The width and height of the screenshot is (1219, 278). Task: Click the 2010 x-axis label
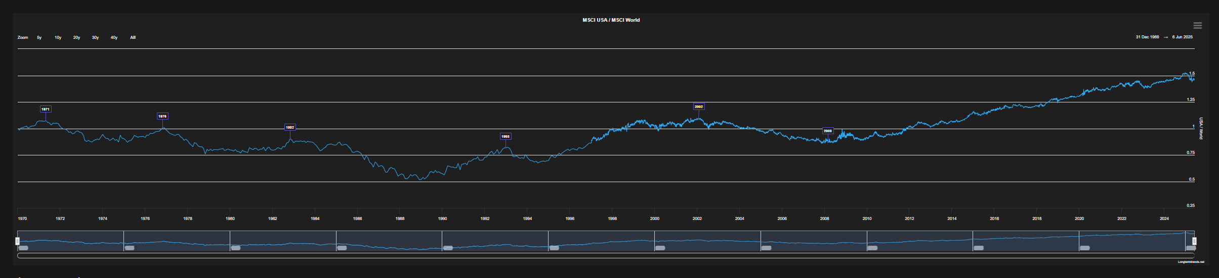tap(867, 218)
